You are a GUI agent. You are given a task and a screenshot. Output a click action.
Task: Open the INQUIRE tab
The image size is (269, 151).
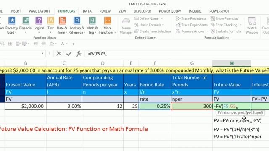195,11
